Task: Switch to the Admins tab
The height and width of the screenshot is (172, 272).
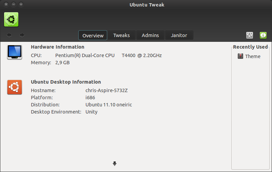Action: pyautogui.click(x=150, y=35)
